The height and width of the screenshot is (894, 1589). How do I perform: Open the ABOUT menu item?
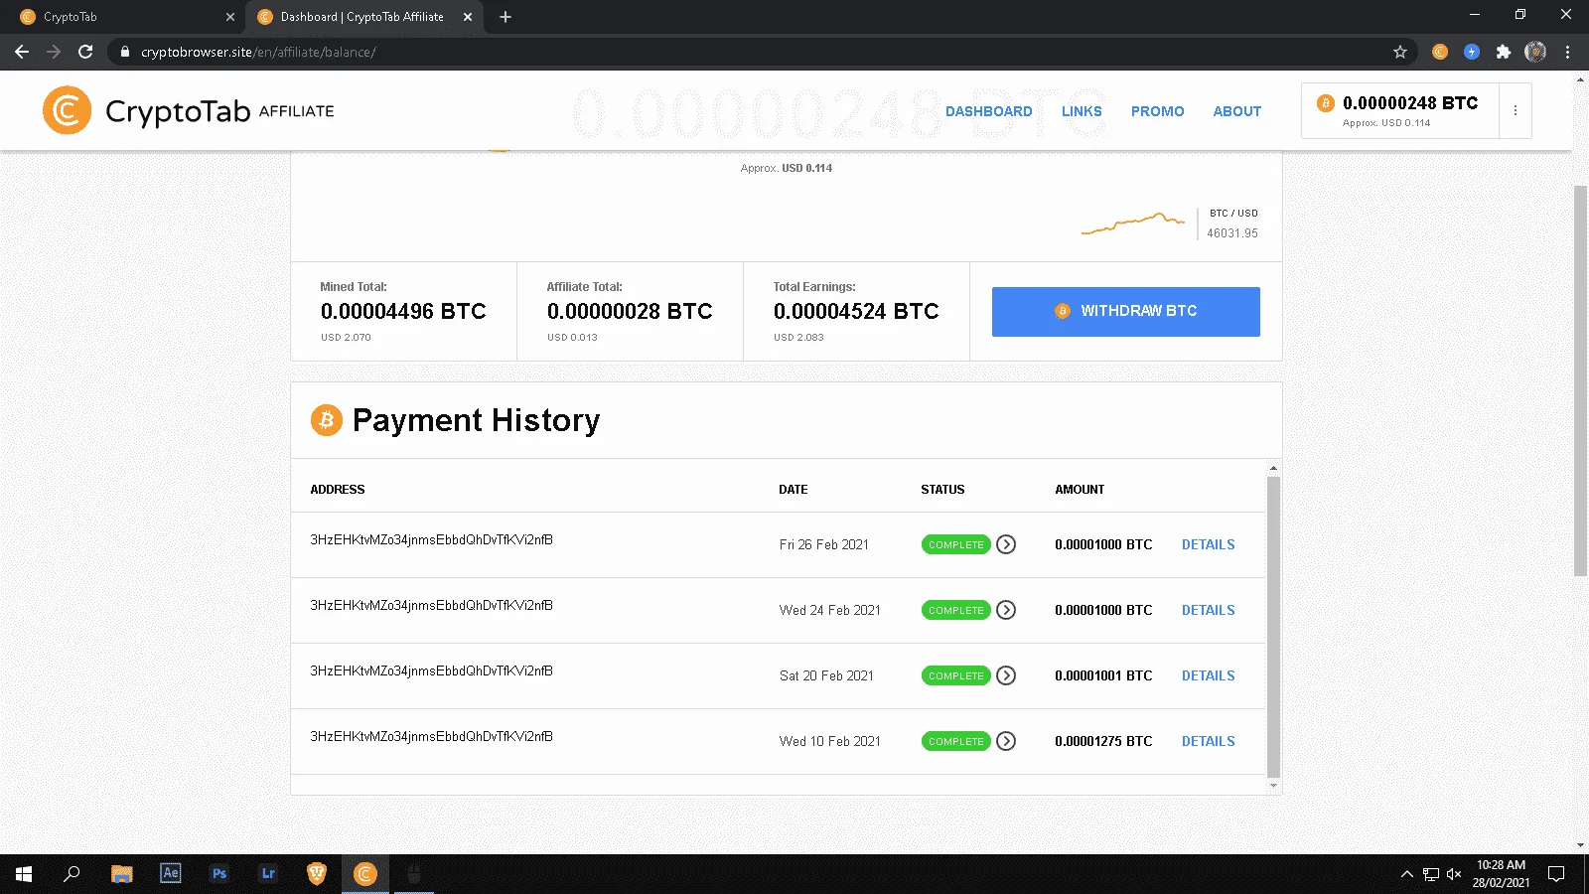click(x=1236, y=111)
